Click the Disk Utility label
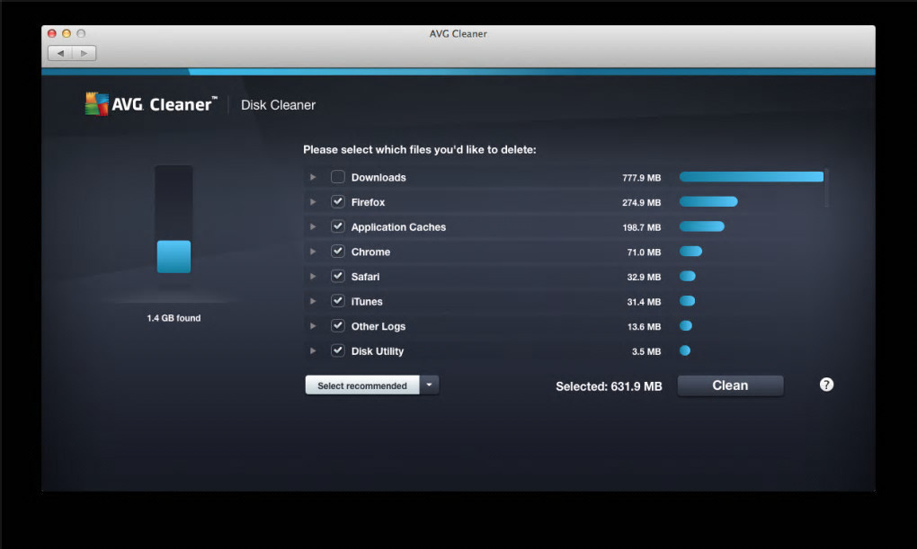Viewport: 917px width, 549px height. [x=378, y=351]
